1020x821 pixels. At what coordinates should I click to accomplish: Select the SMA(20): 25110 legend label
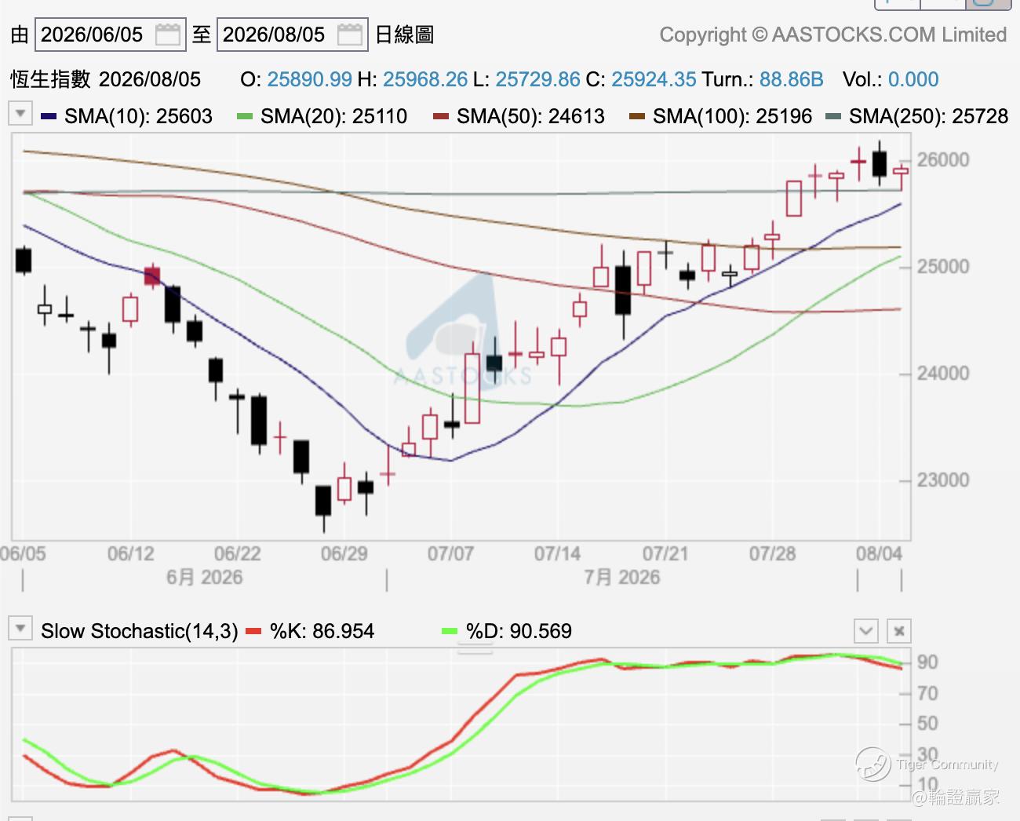coord(334,117)
